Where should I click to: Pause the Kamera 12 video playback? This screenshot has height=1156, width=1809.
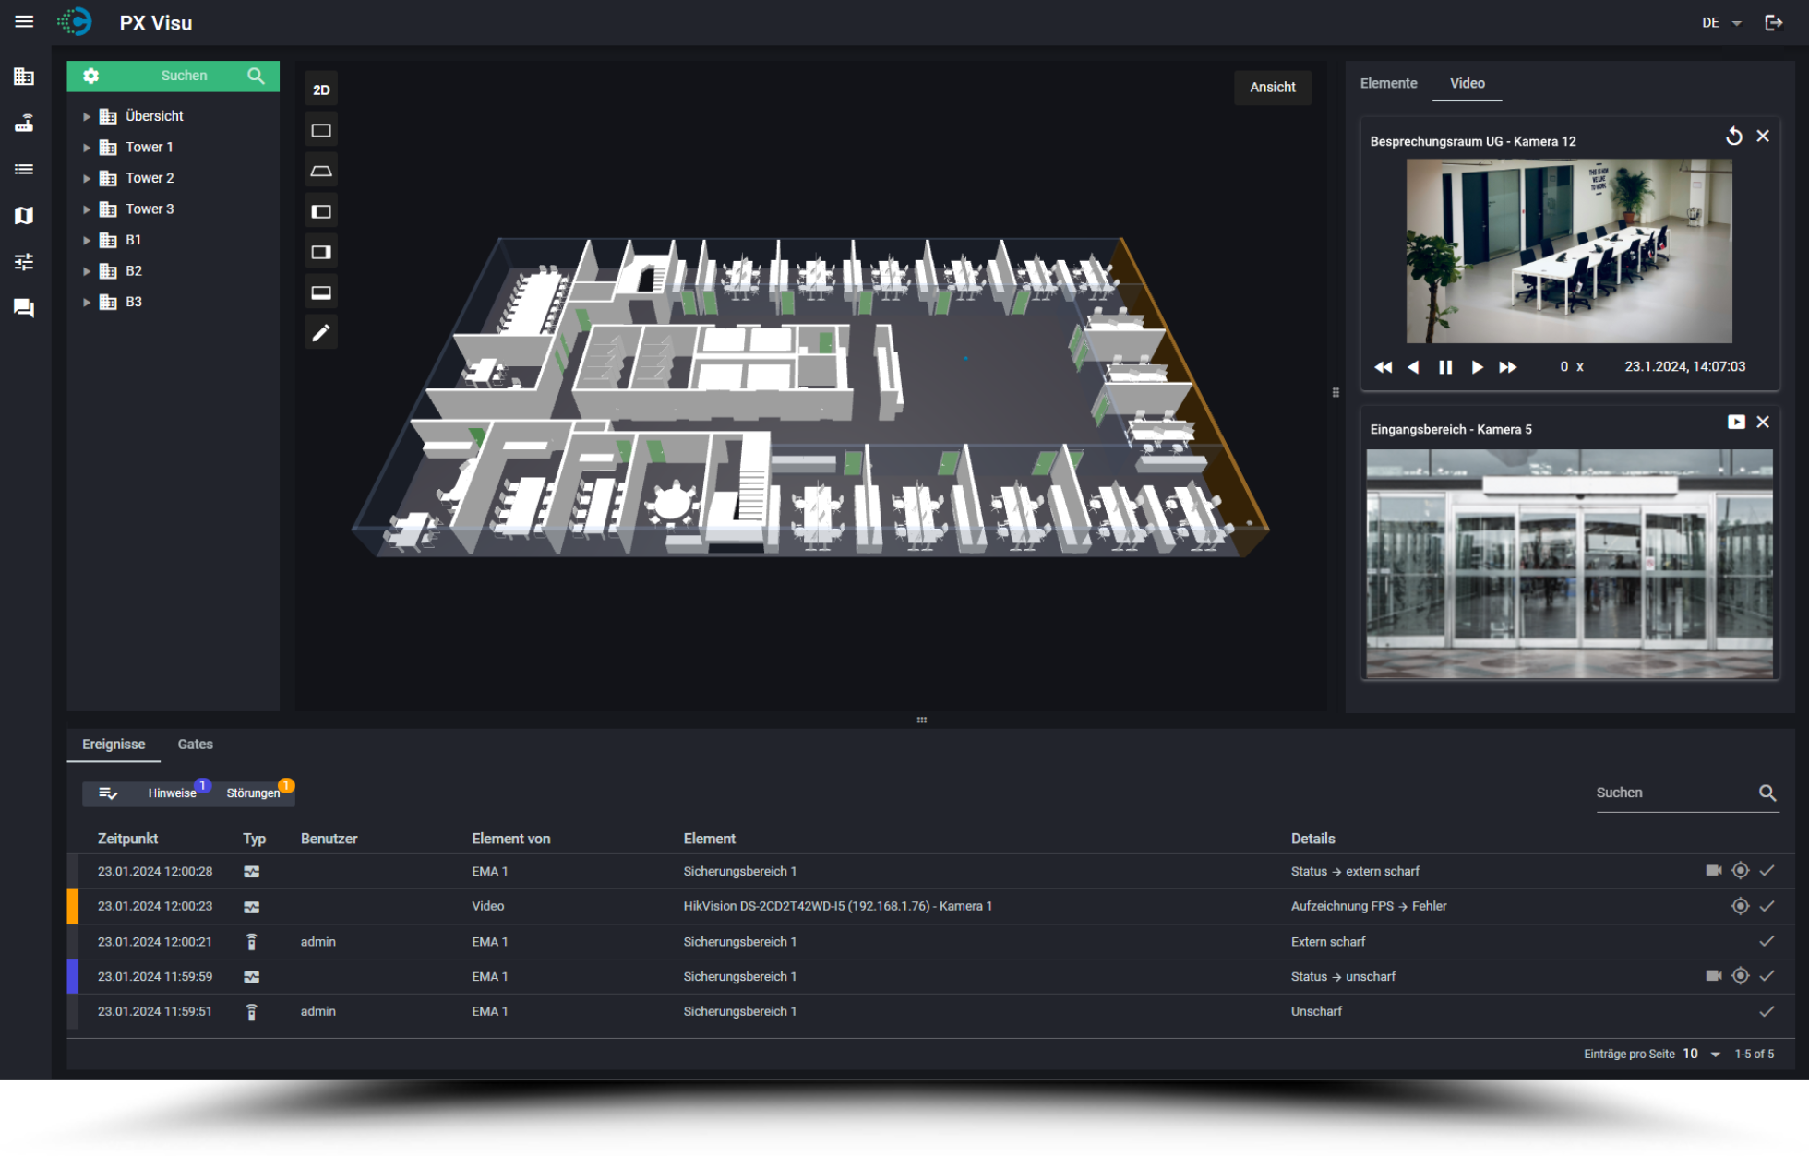pos(1445,367)
